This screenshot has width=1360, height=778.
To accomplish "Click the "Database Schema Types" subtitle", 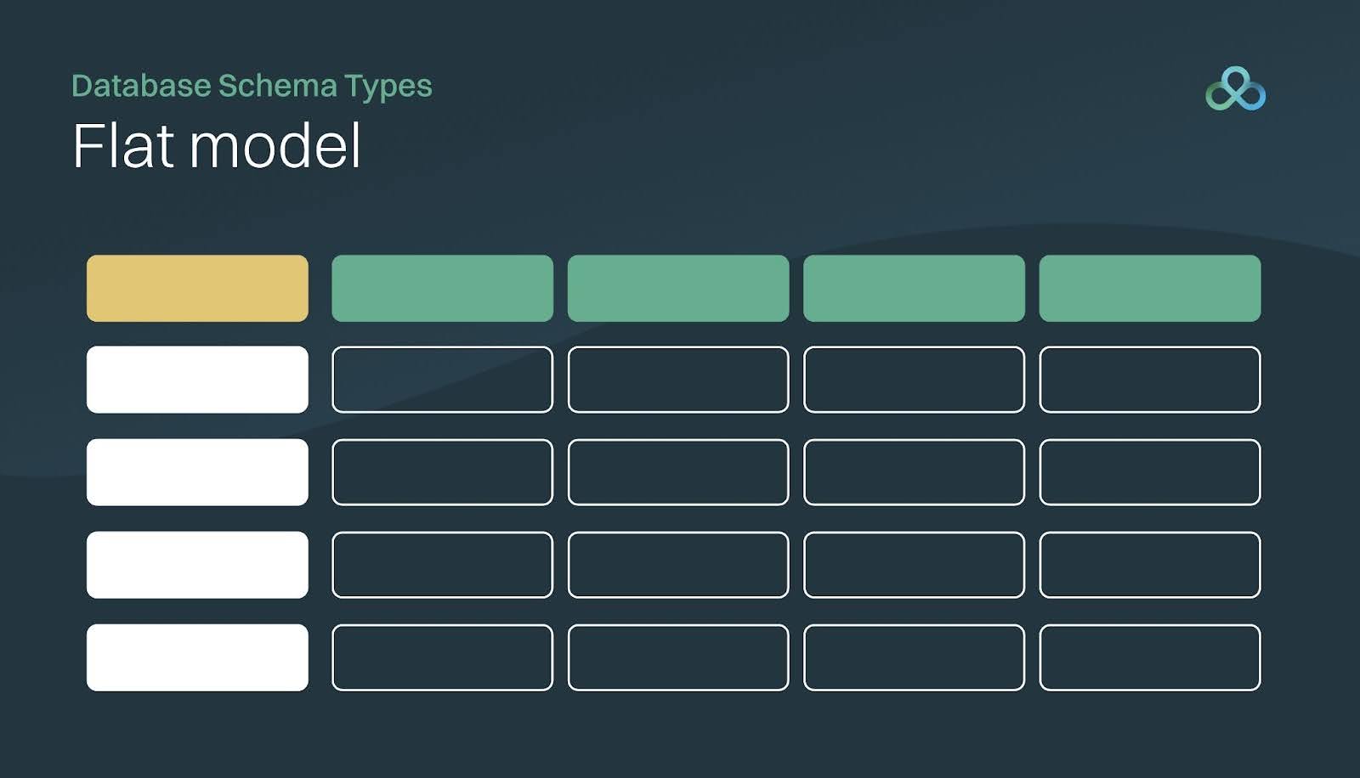I will [252, 86].
